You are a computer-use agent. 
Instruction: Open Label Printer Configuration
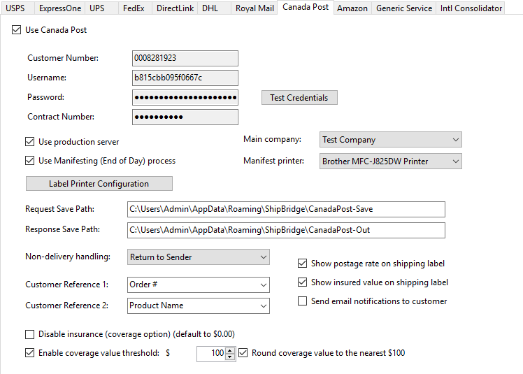coord(99,184)
